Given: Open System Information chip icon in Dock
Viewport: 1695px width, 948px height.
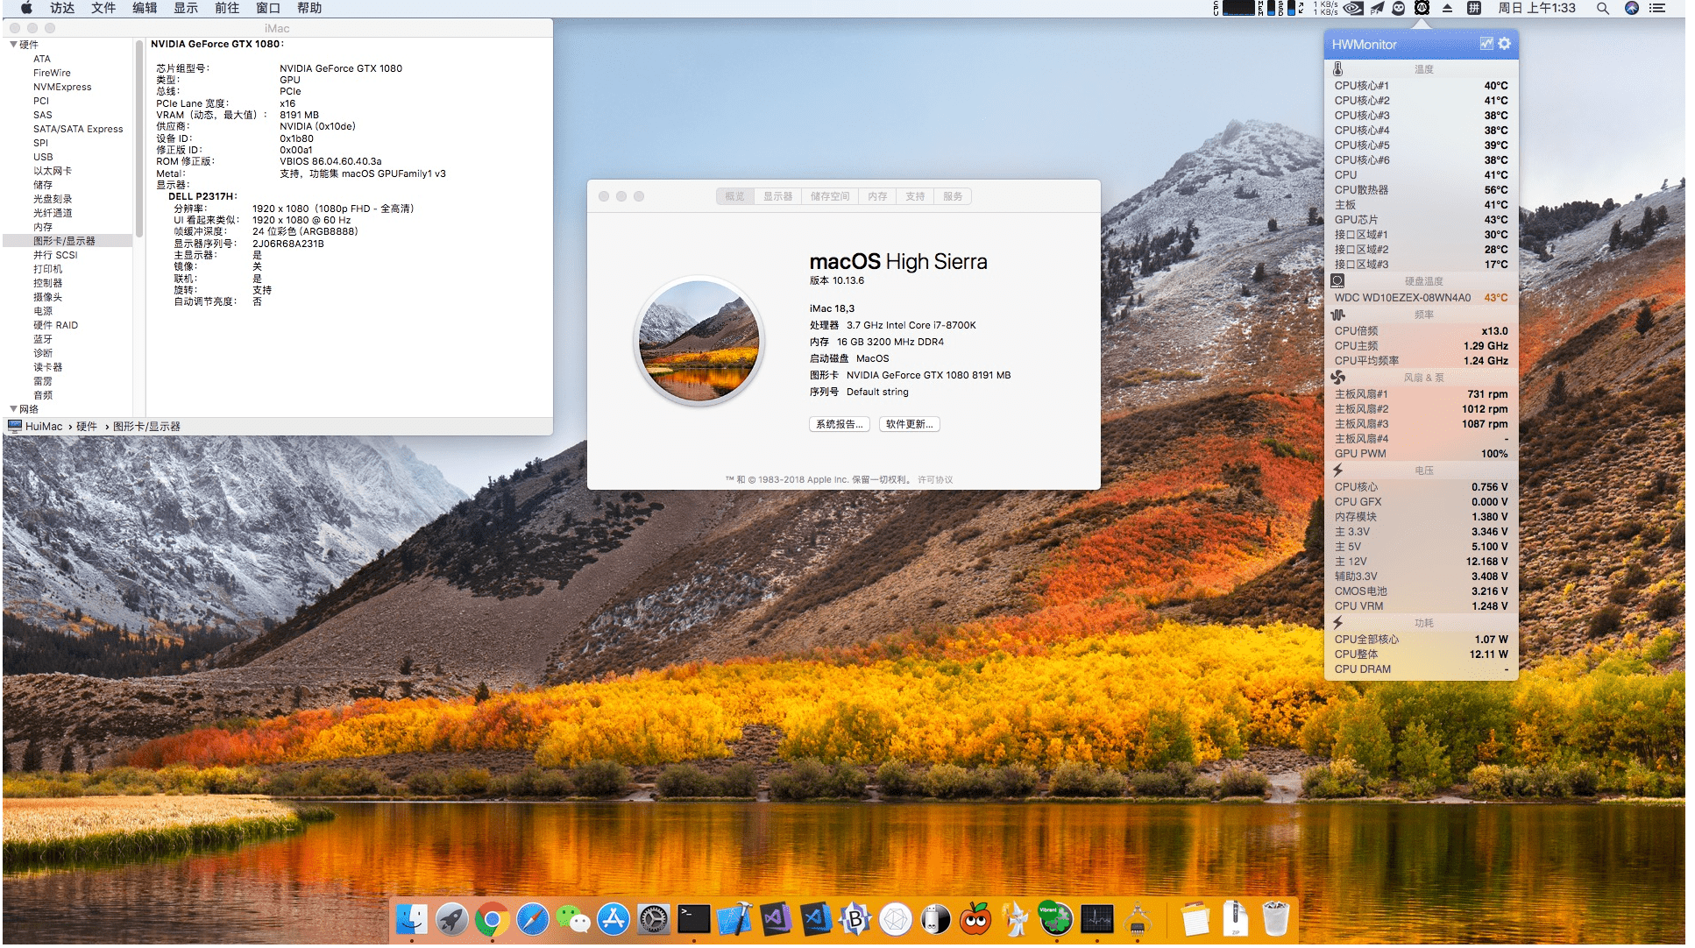Looking at the screenshot, I should click(x=1138, y=919).
